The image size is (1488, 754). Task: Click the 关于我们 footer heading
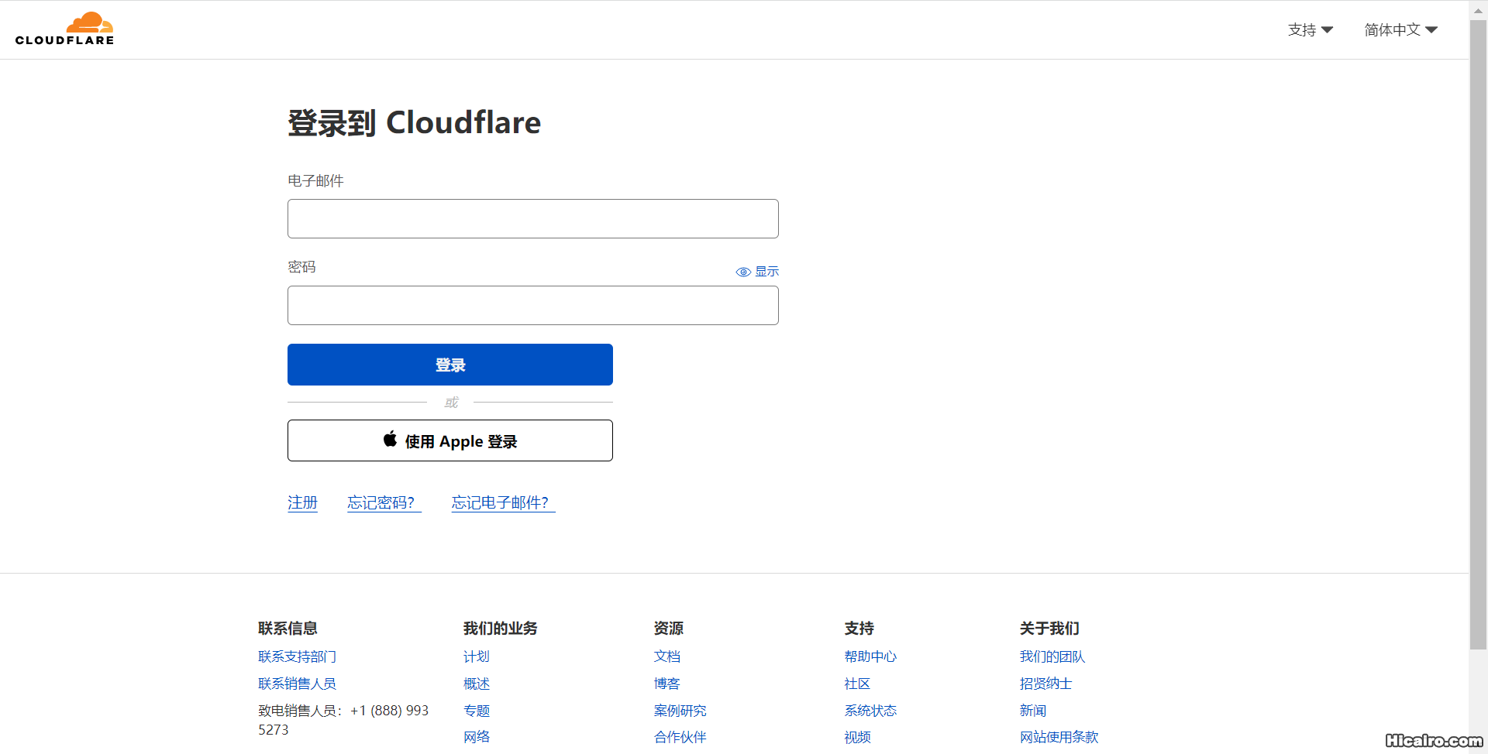point(1049,629)
